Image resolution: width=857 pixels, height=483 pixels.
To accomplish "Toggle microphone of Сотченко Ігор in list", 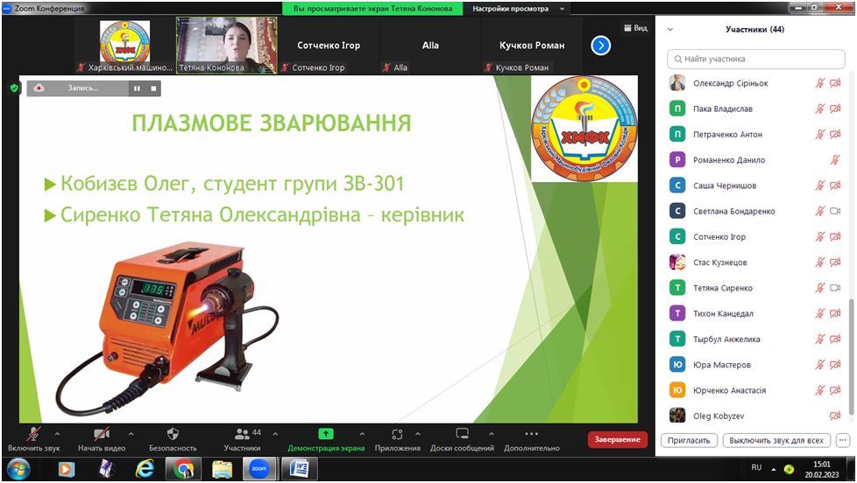I will pos(820,236).
